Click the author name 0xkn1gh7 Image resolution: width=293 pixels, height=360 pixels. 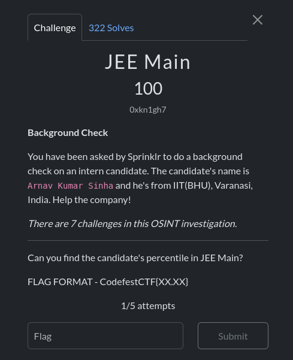coord(148,110)
